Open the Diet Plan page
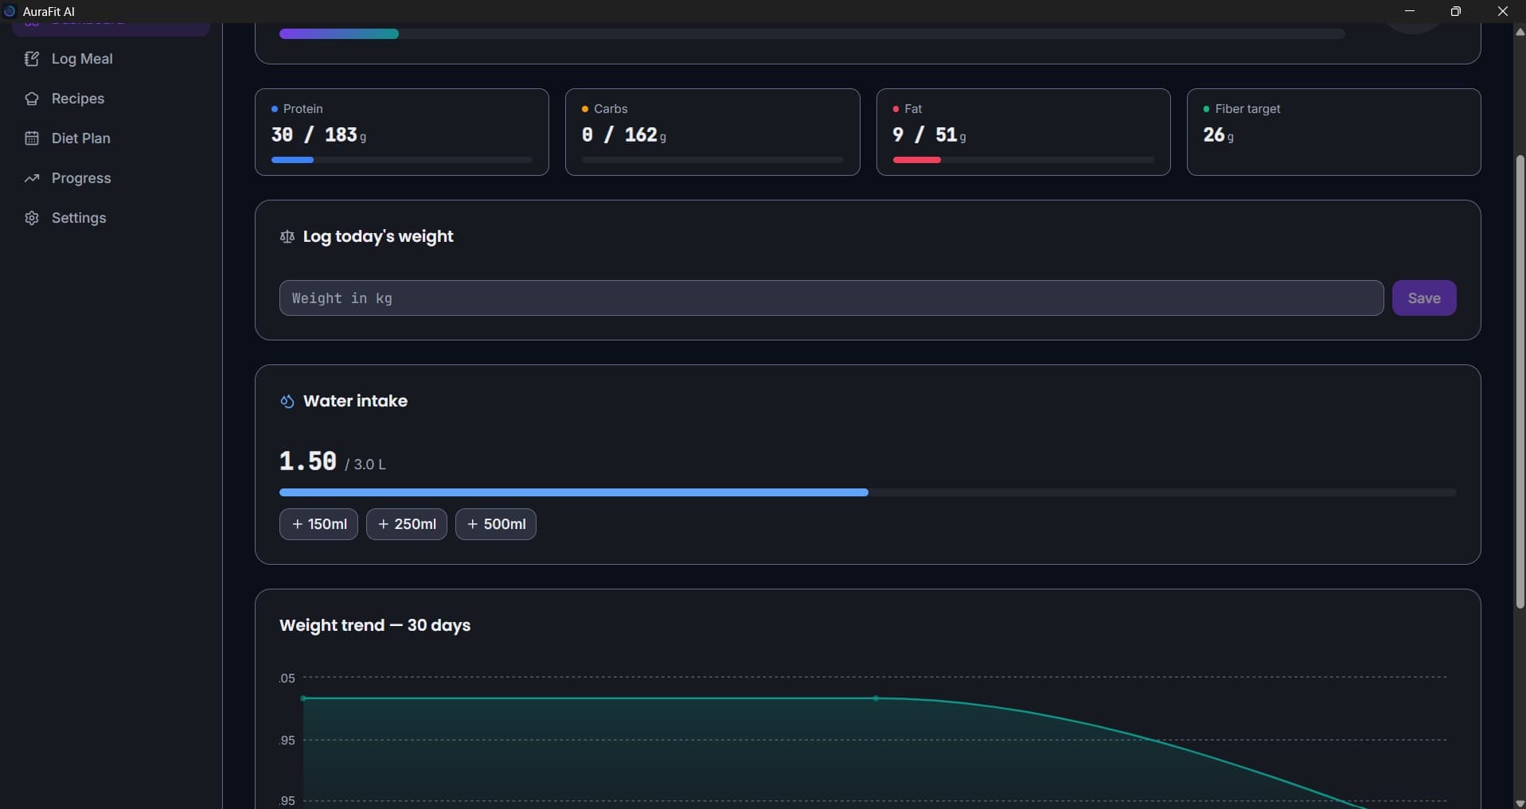Screen dimensions: 1526x809 (x=111, y=138)
